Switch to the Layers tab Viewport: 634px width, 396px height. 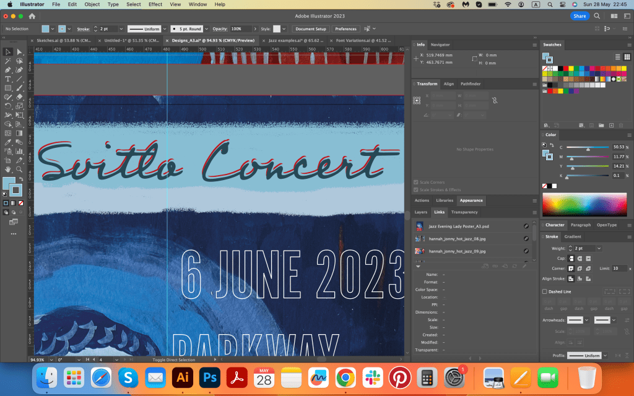coord(420,212)
